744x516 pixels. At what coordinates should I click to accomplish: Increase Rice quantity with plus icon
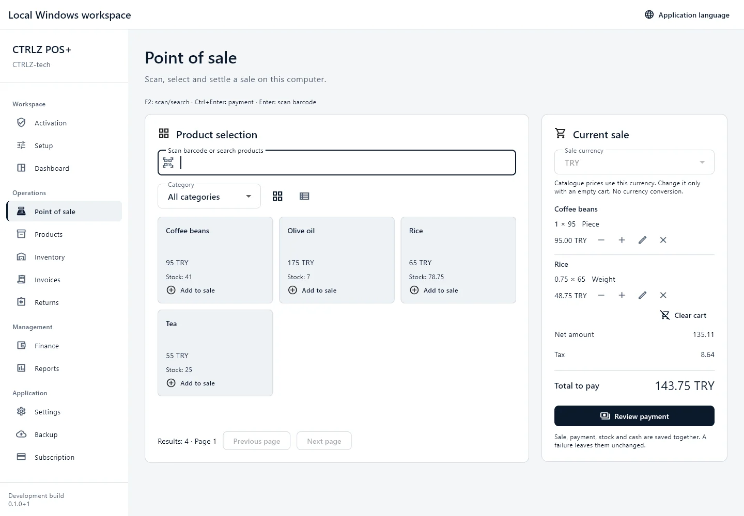coord(622,295)
